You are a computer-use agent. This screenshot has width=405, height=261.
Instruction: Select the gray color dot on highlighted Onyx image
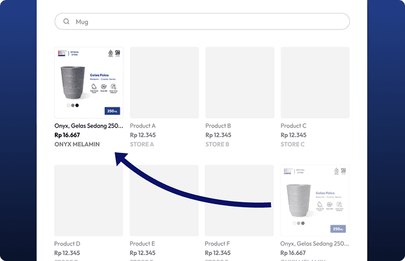(73, 105)
